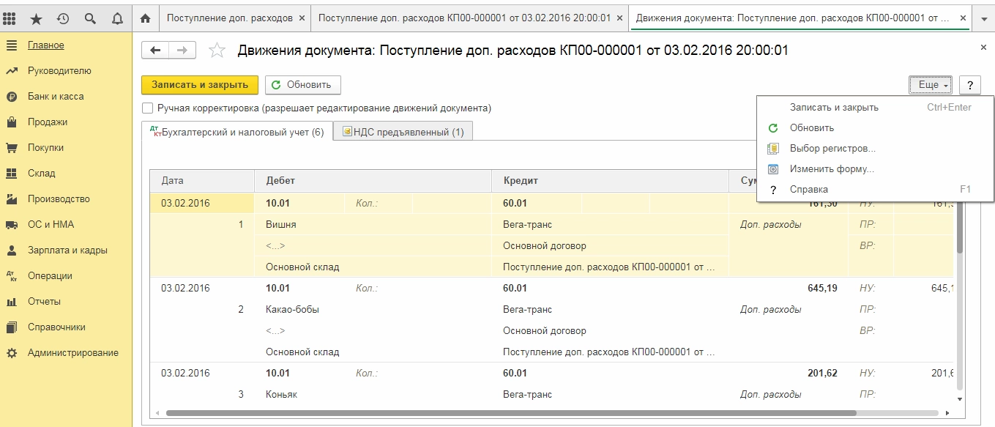This screenshot has width=995, height=427.
Task: Close the Поступление доп. расходов tab
Action: click(x=302, y=18)
